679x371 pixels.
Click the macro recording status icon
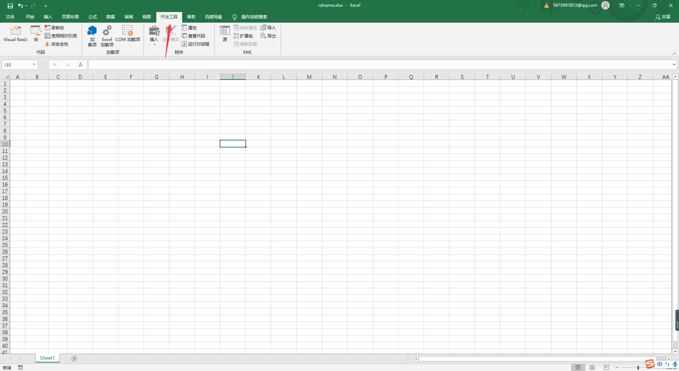coord(21,367)
